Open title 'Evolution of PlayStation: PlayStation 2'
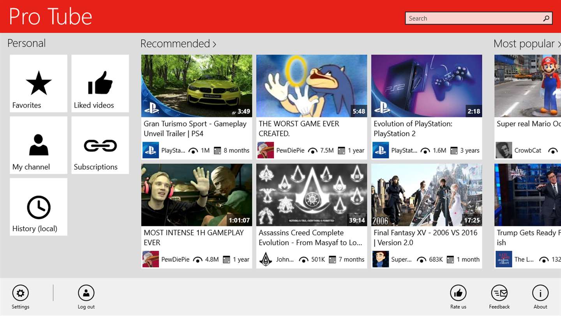Viewport: 561px width, 316px height. (413, 129)
